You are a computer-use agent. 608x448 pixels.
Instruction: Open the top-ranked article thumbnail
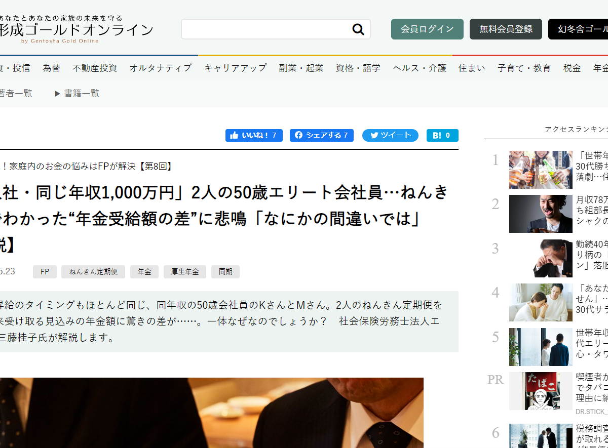click(x=541, y=170)
